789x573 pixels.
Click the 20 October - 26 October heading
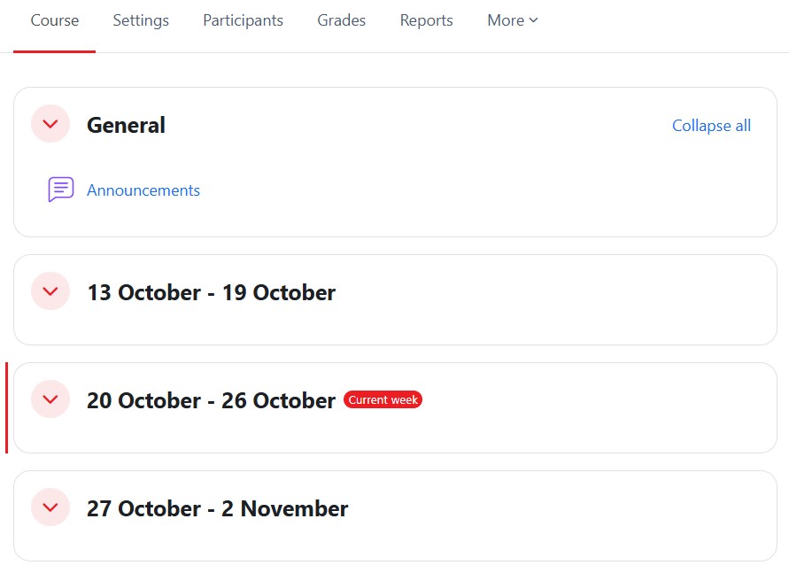tap(211, 400)
